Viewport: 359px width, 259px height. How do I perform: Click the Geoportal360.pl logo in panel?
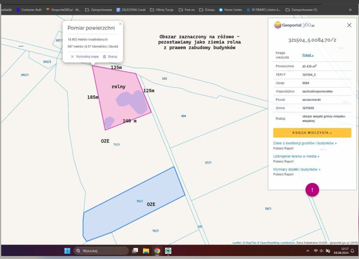[294, 25]
